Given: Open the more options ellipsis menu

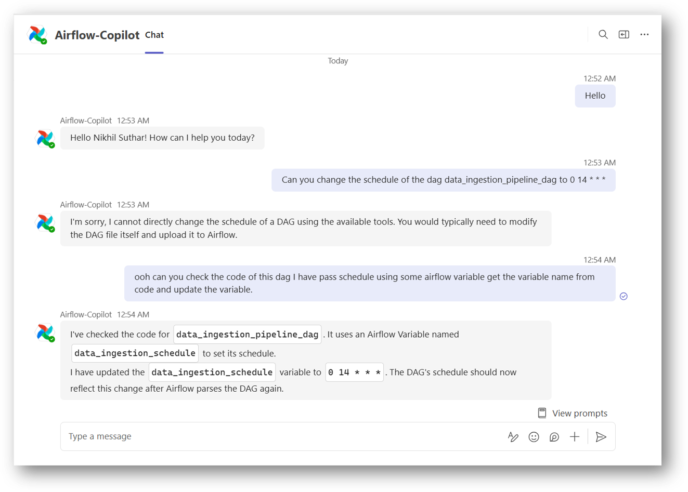Looking at the screenshot, I should (644, 34).
